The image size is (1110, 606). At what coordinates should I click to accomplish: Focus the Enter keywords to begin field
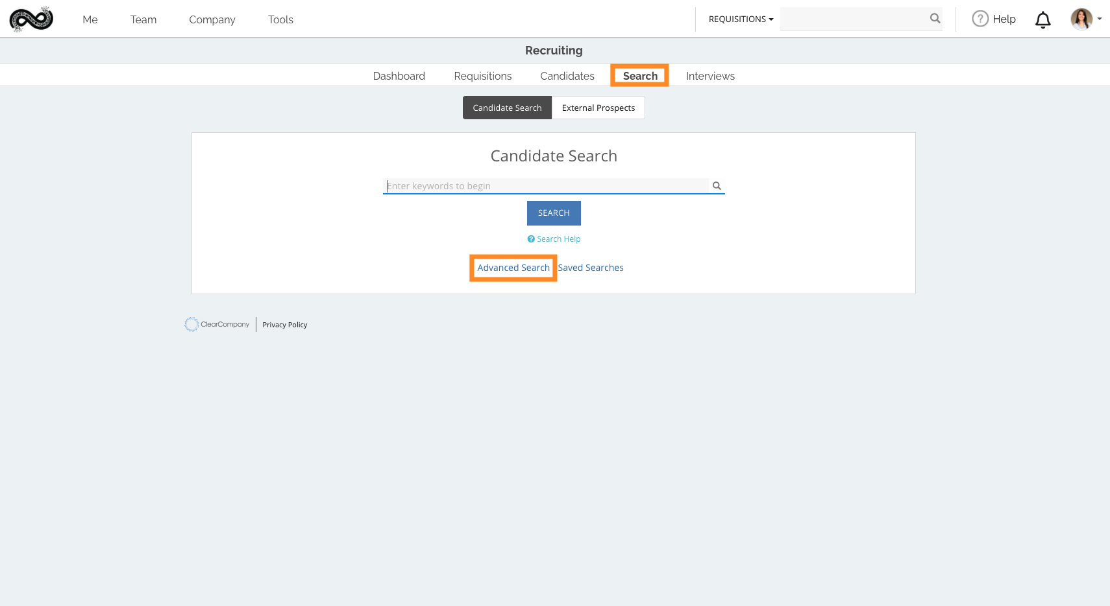545,186
